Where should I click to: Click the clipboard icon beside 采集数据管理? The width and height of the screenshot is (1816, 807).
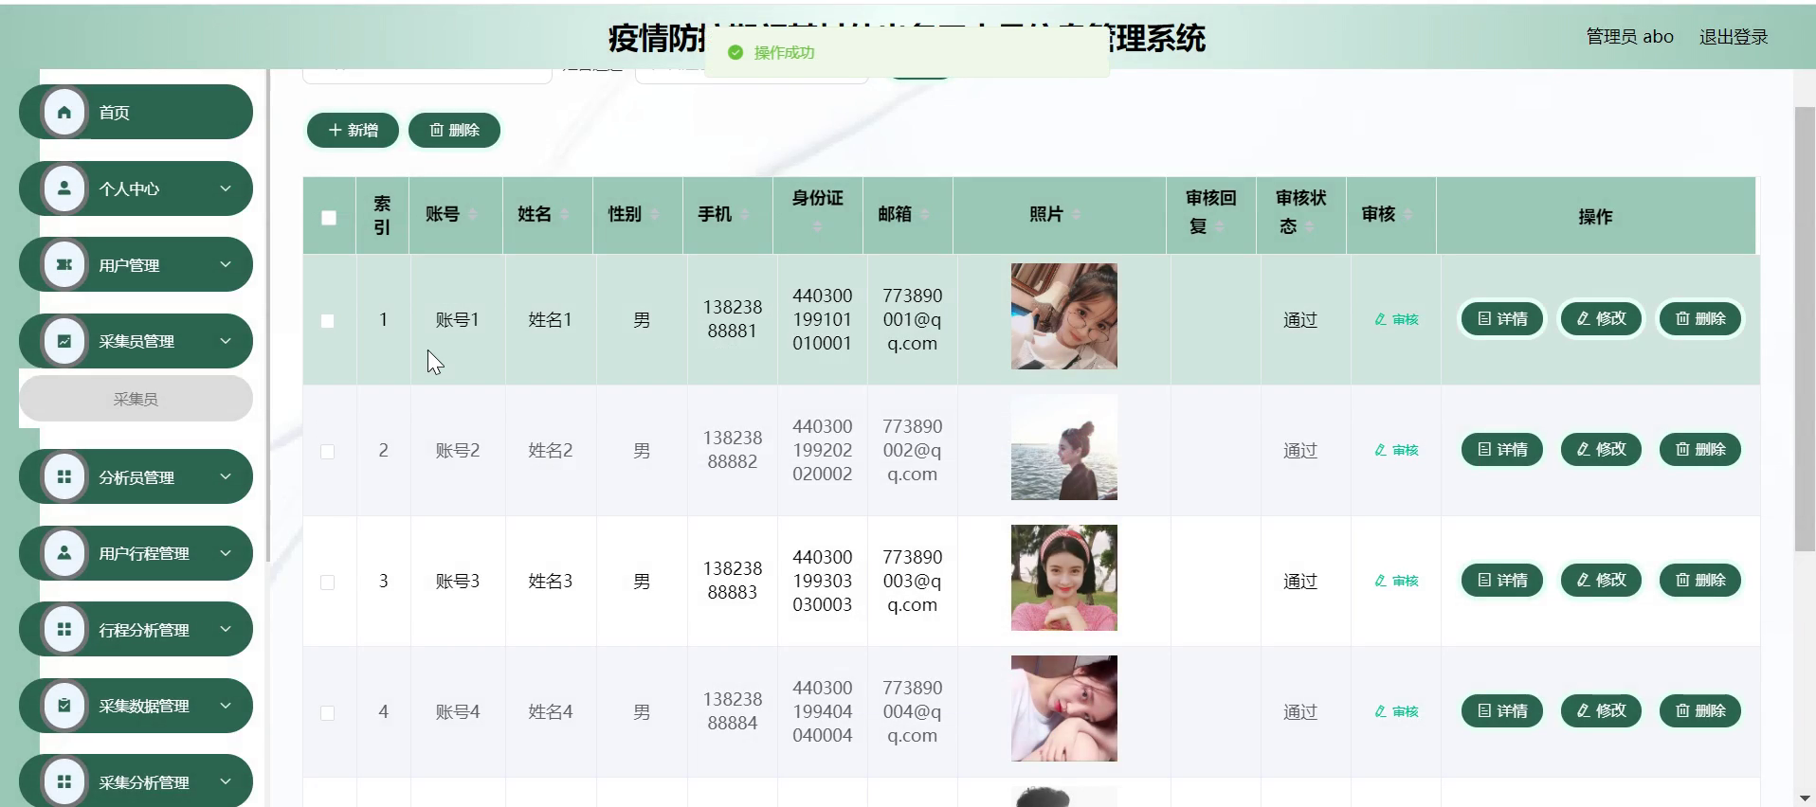[x=64, y=706]
